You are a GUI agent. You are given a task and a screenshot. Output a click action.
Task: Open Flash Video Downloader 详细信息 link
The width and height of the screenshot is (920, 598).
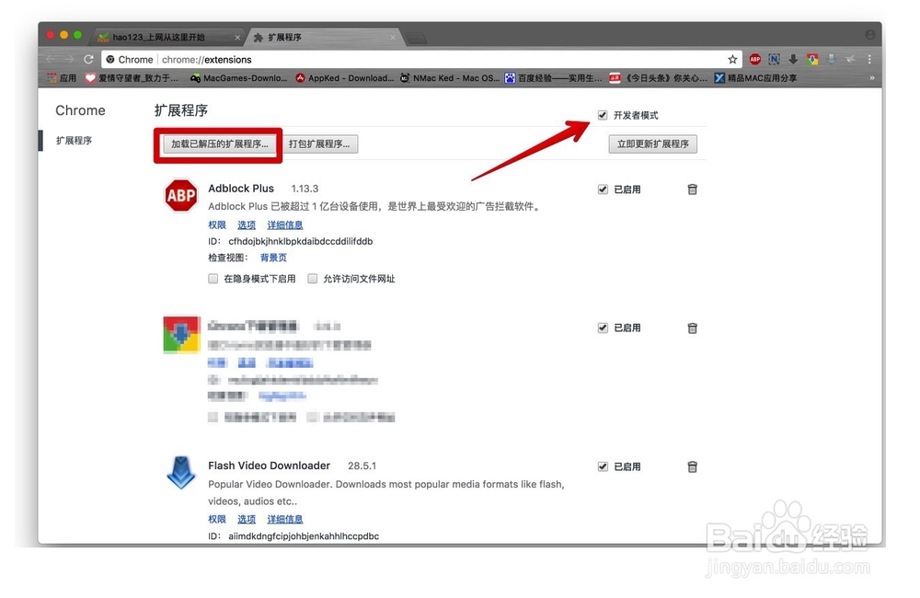tap(285, 520)
